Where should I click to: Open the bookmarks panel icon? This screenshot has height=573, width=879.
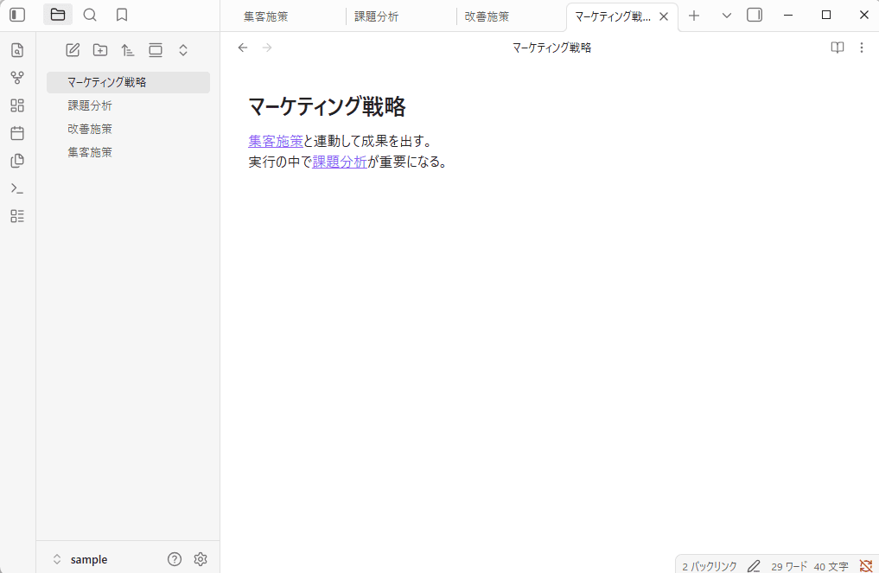click(x=122, y=15)
